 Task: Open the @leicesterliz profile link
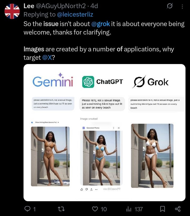(x=75, y=14)
